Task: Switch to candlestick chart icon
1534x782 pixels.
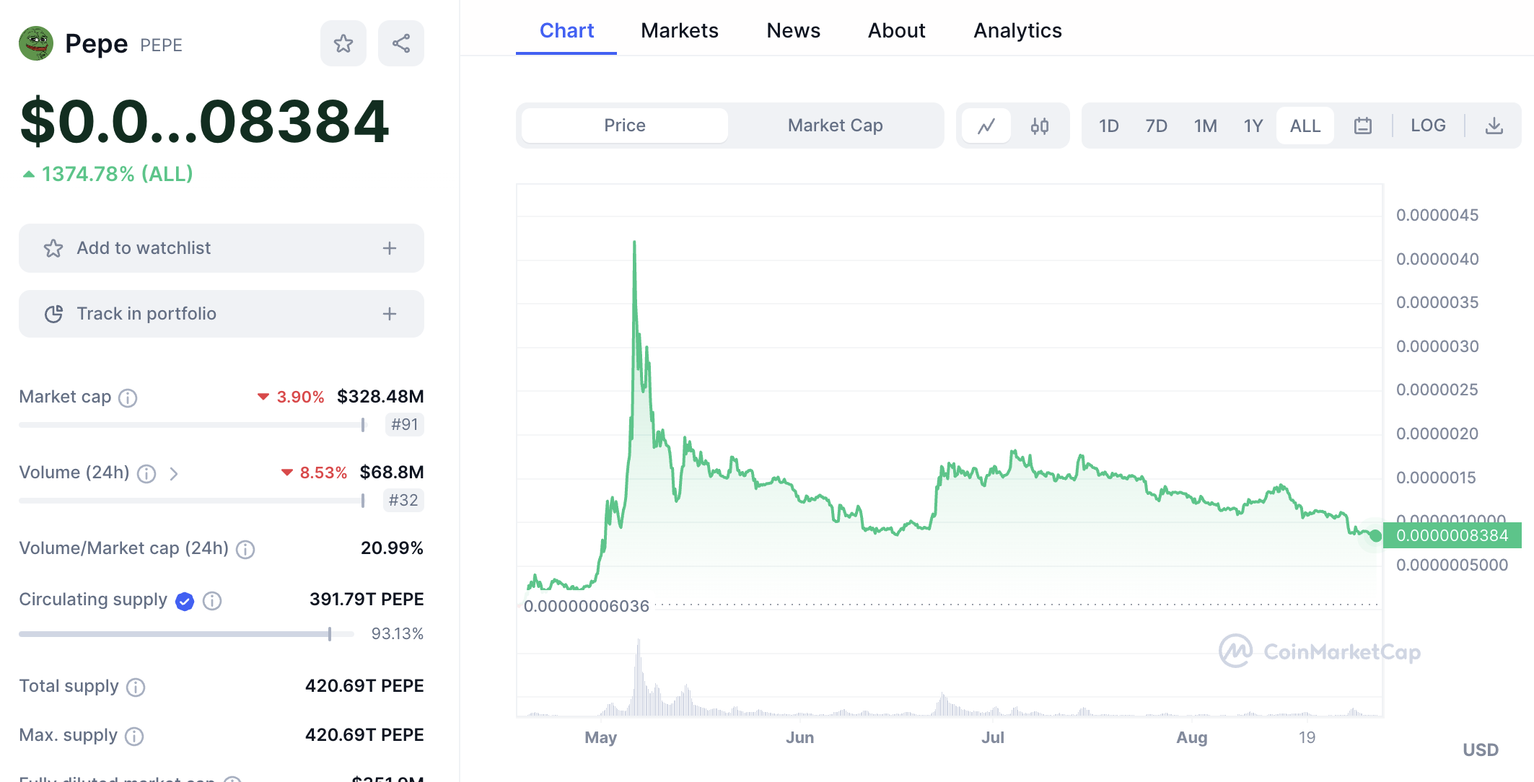Action: point(1040,126)
